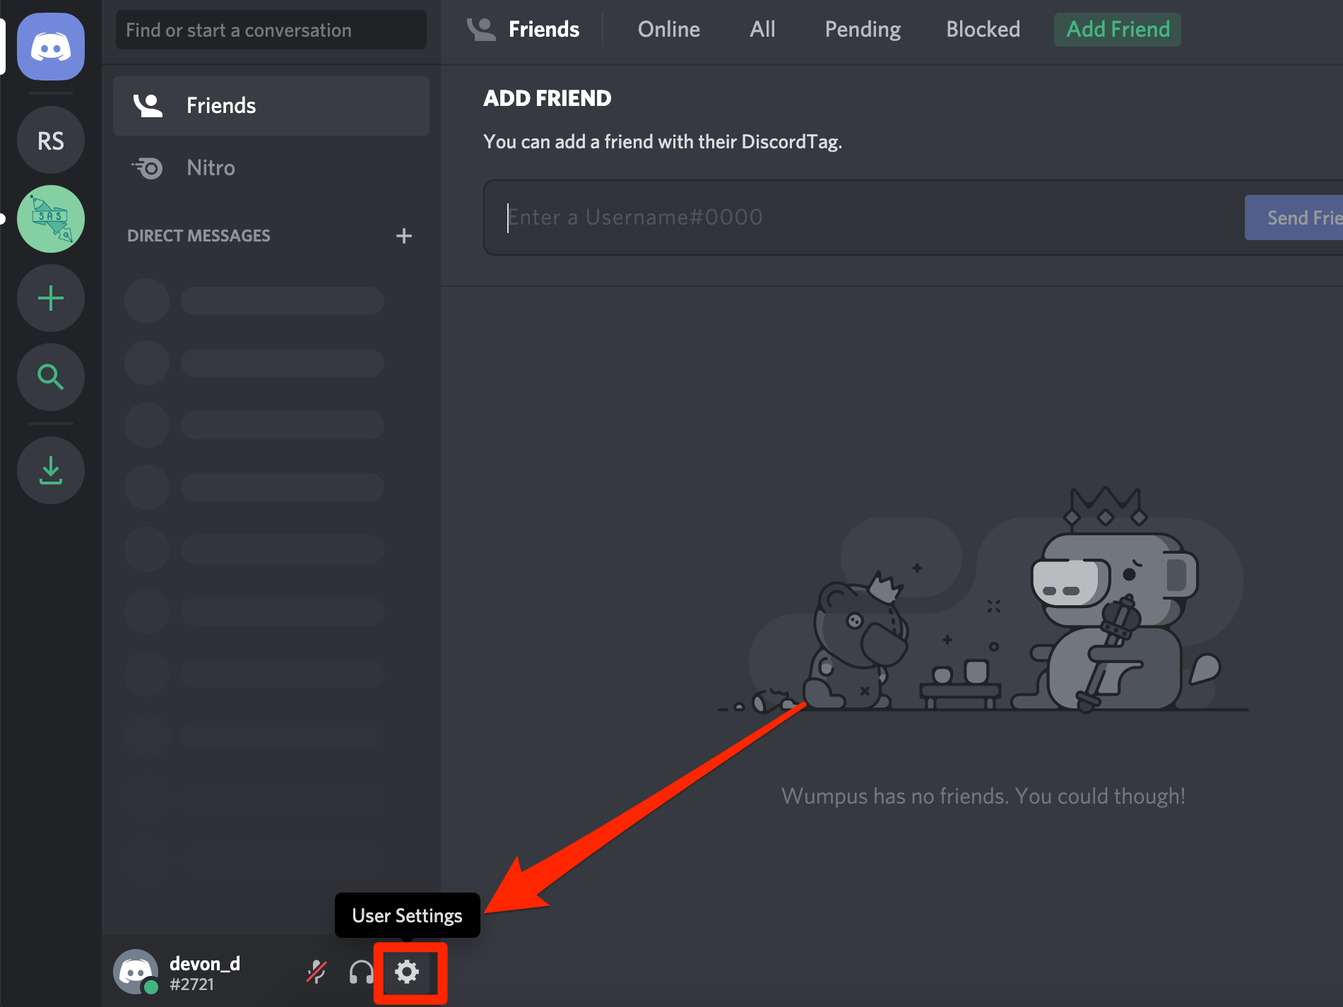This screenshot has height=1007, width=1343.
Task: Open the Pending tab
Action: pos(863,29)
